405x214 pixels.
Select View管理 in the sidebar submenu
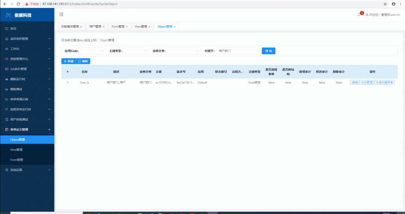pos(16,150)
